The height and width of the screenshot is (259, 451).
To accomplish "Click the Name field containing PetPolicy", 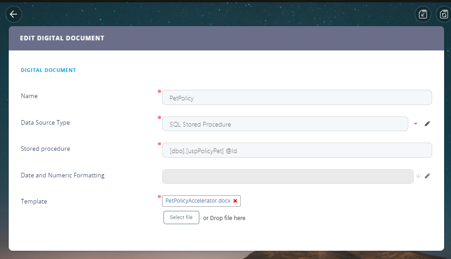I will tap(297, 97).
